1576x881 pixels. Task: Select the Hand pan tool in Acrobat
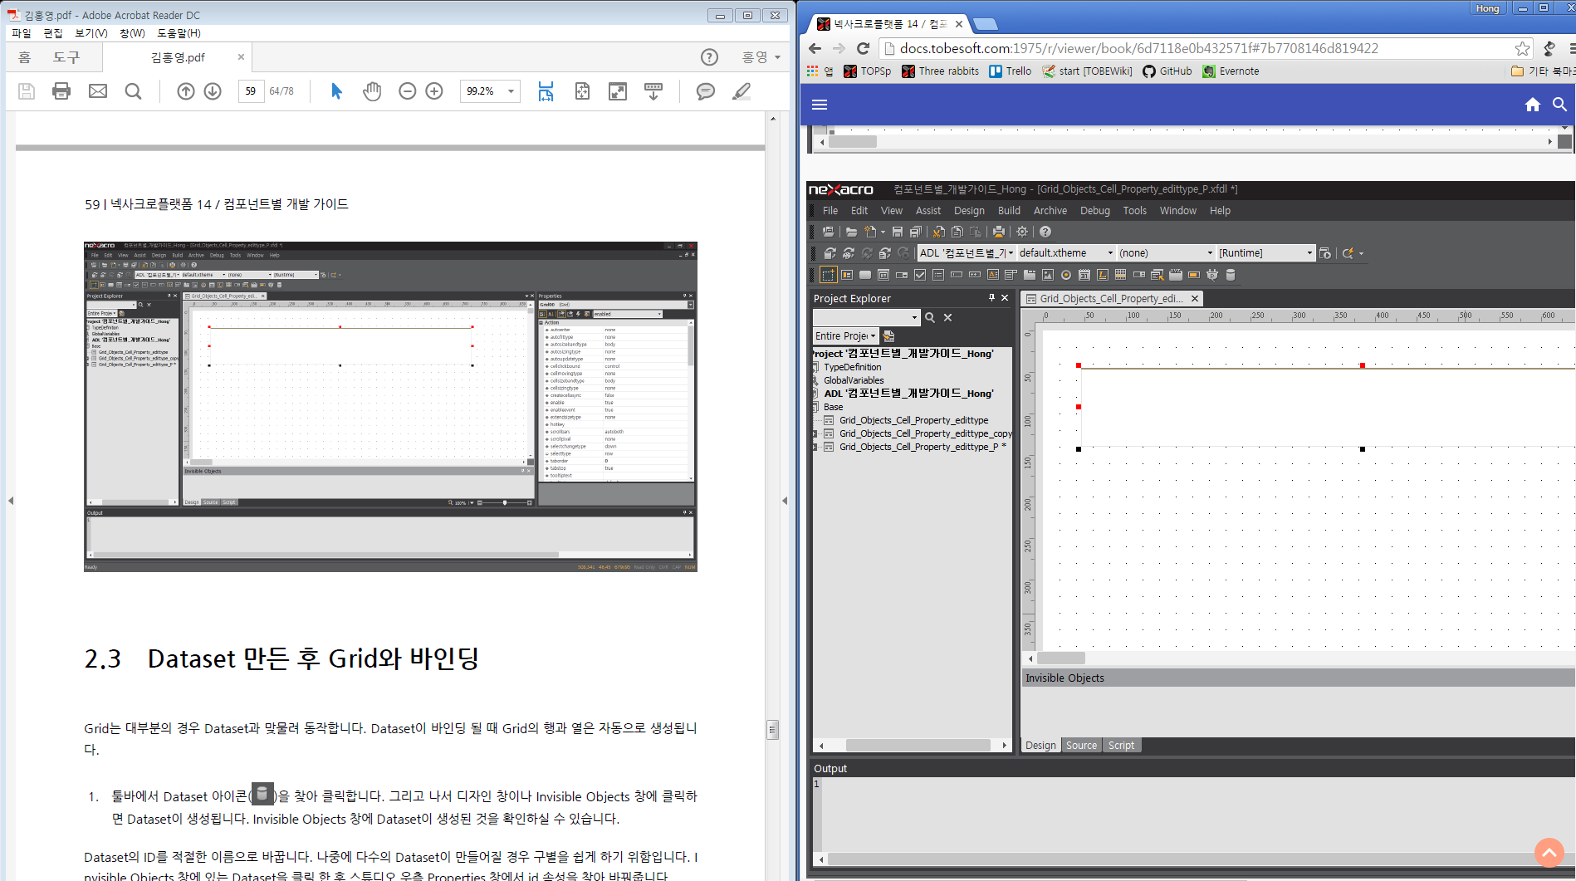pyautogui.click(x=372, y=91)
